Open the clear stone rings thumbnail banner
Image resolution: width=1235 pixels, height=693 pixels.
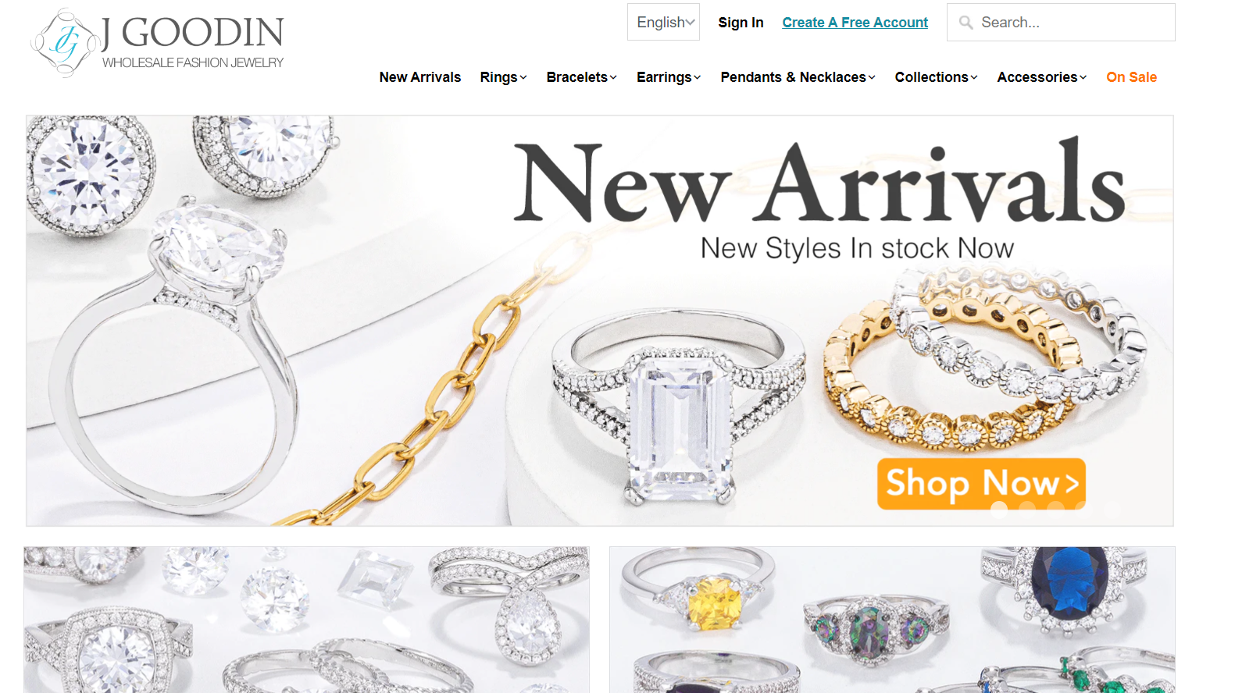click(306, 620)
